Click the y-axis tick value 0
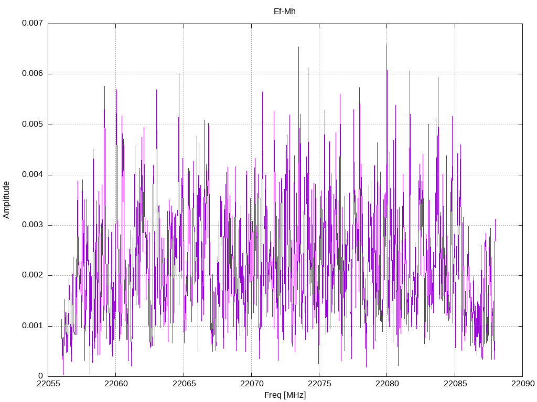Image resolution: width=537 pixels, height=402 pixels. click(x=41, y=376)
